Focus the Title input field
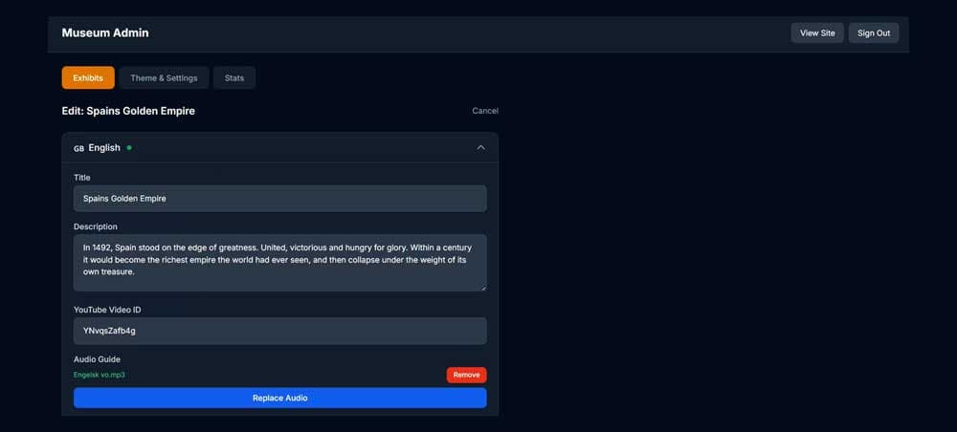Screen dimensions: 957x432 [279, 199]
